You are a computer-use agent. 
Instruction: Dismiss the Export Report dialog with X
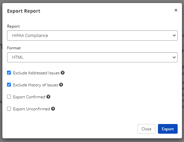pyautogui.click(x=176, y=10)
